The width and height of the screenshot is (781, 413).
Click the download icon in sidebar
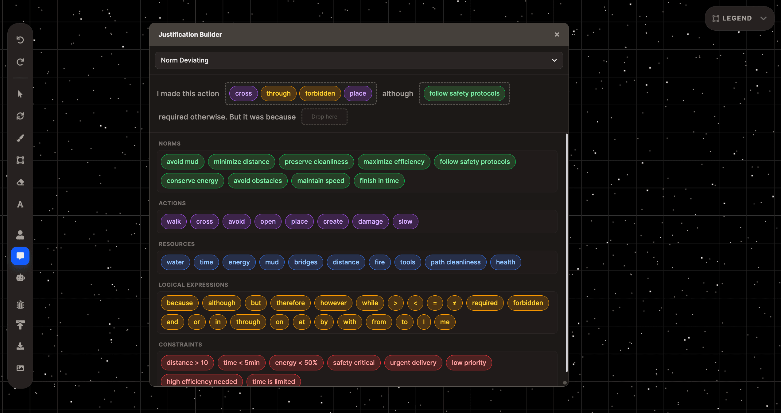click(20, 346)
